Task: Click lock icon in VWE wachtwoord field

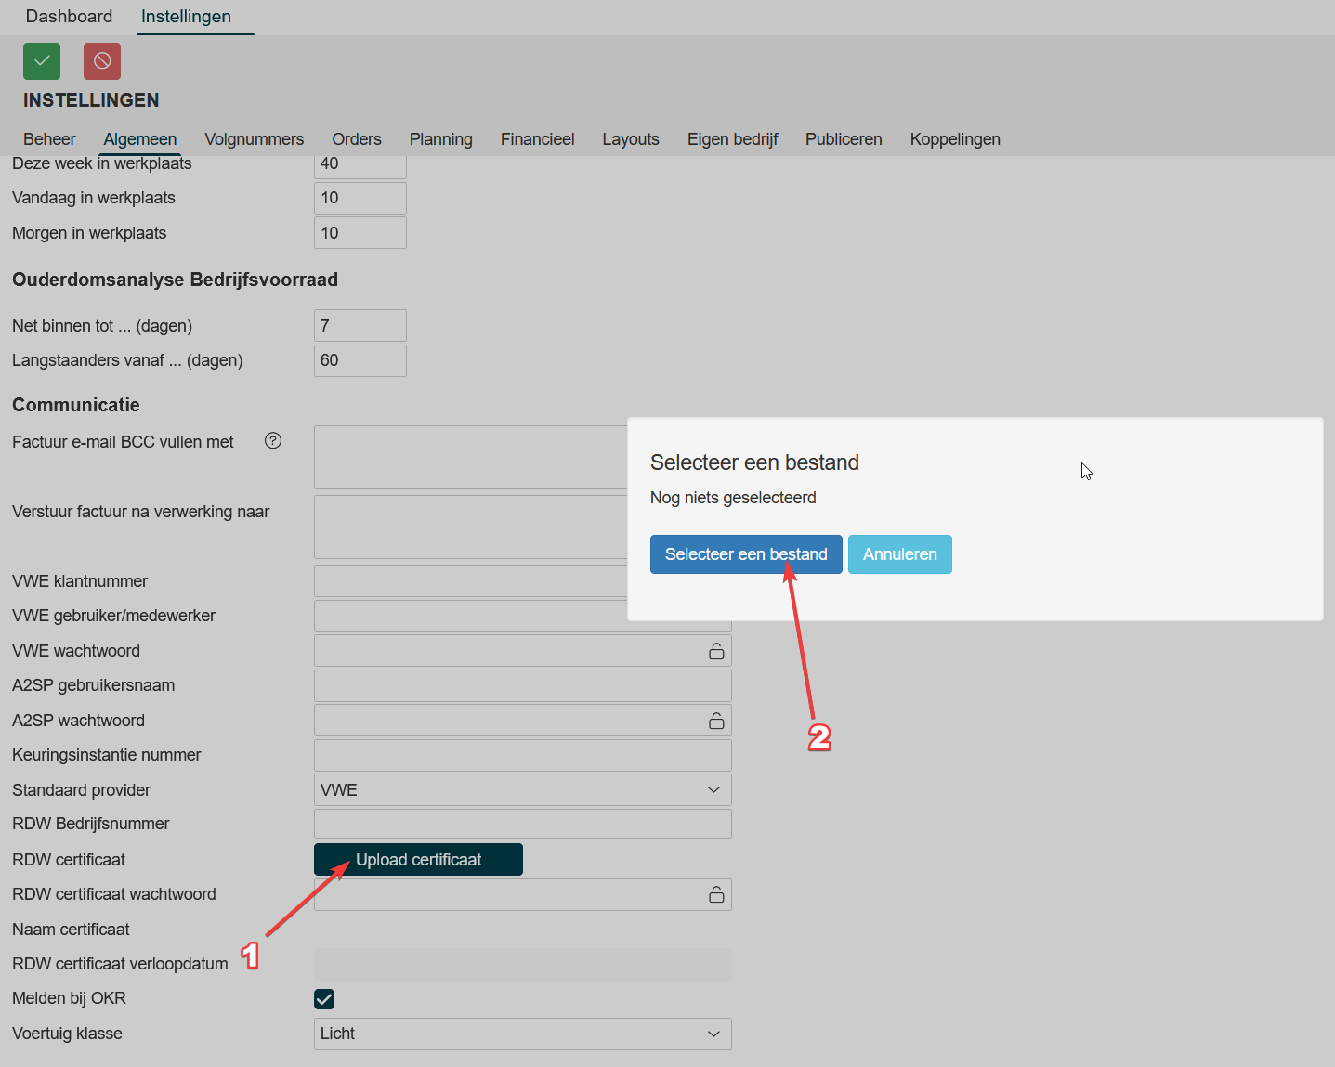Action: tap(716, 651)
